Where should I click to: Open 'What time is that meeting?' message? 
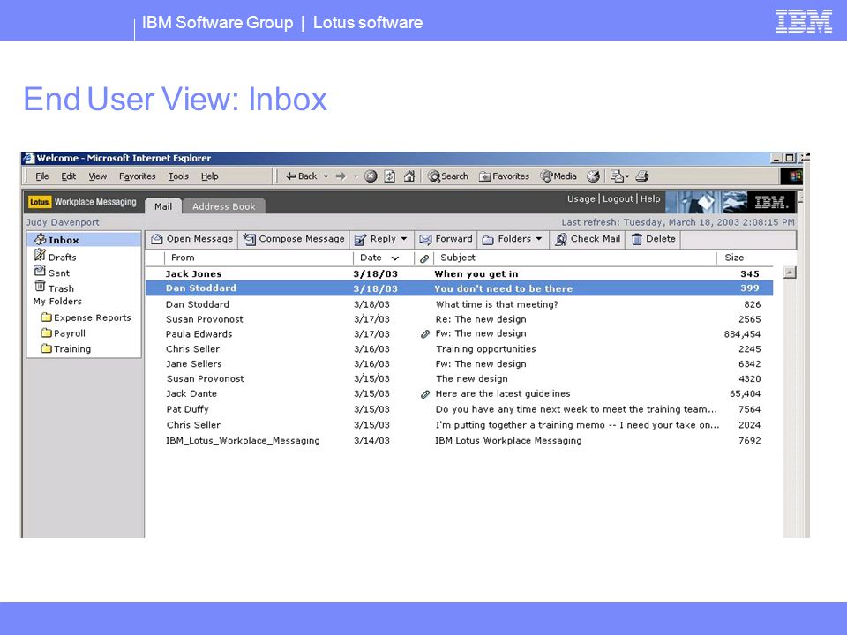point(459,304)
